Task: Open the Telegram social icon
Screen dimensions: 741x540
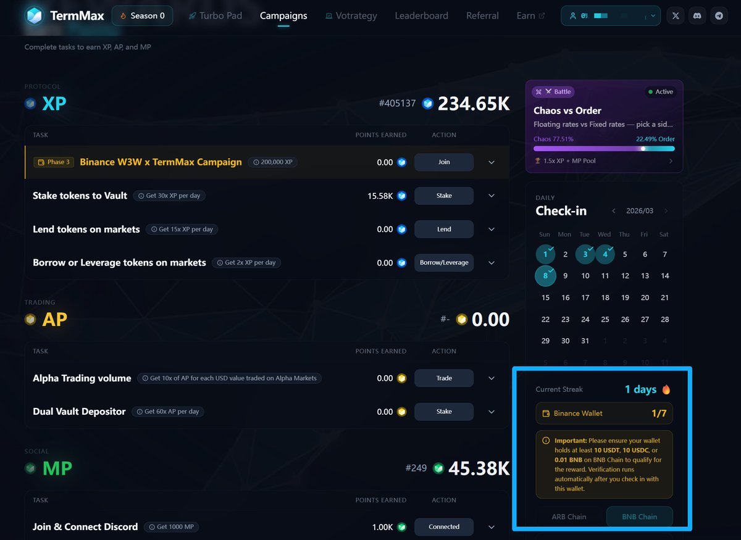Action: point(719,16)
